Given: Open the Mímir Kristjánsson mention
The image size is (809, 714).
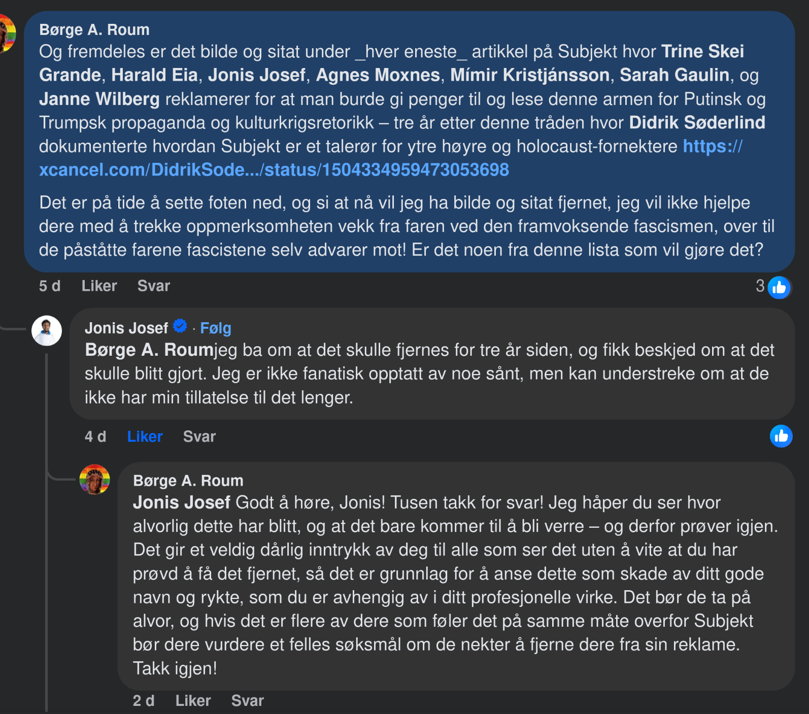Looking at the screenshot, I should pyautogui.click(x=530, y=75).
